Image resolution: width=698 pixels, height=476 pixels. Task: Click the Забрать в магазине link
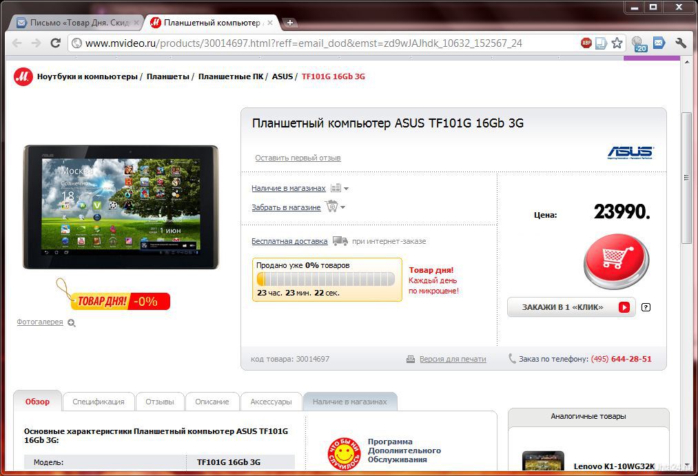point(286,207)
